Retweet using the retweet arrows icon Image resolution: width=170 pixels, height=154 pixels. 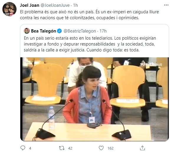62,148
